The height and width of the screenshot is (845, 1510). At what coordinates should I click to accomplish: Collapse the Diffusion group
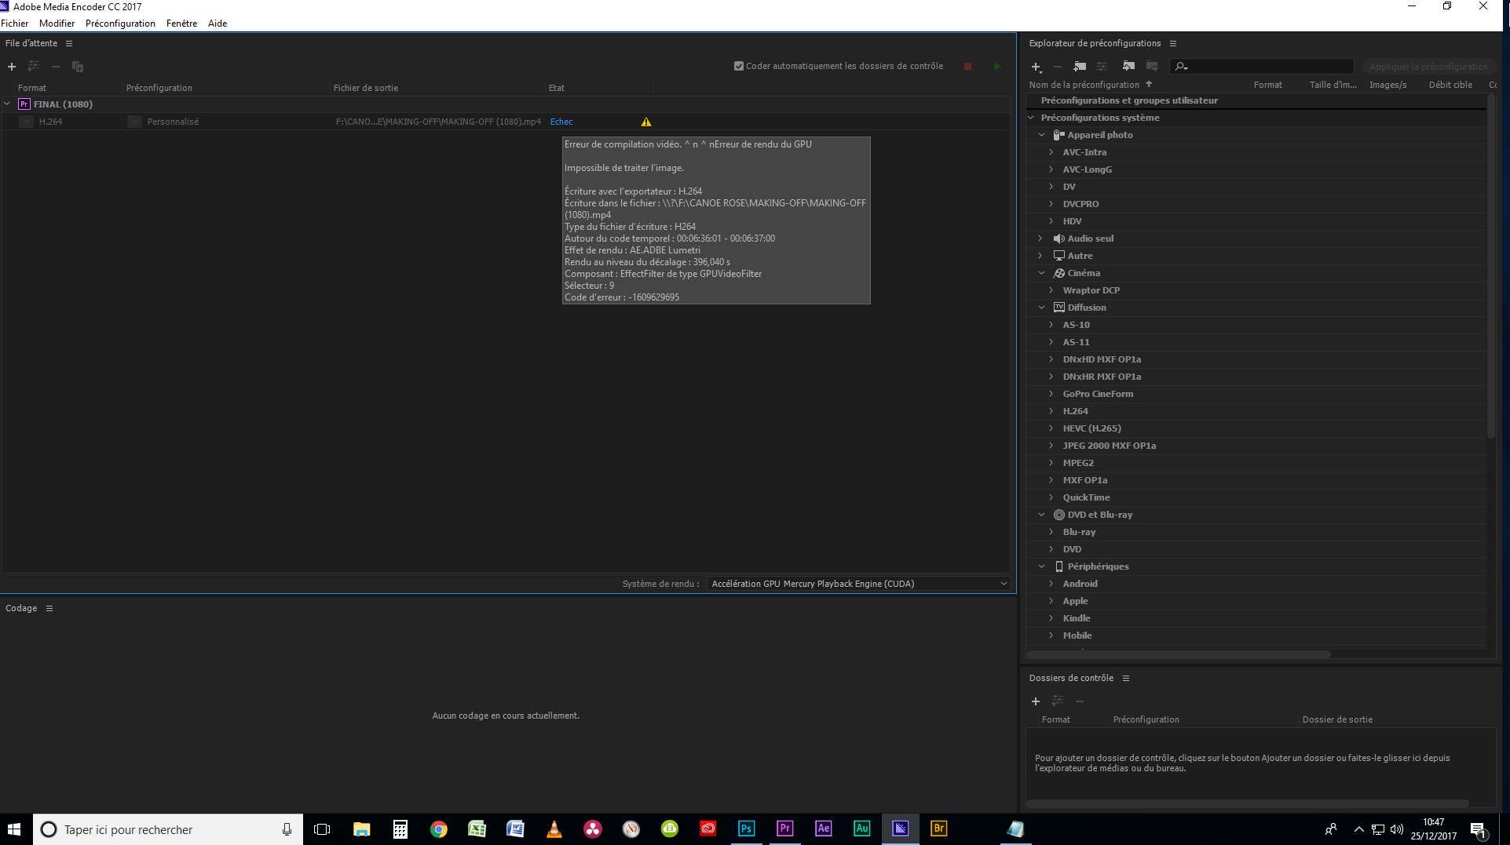tap(1041, 308)
